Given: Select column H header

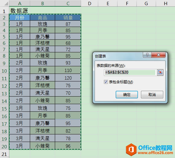Looking at the screenshot, I should click(166, 3).
